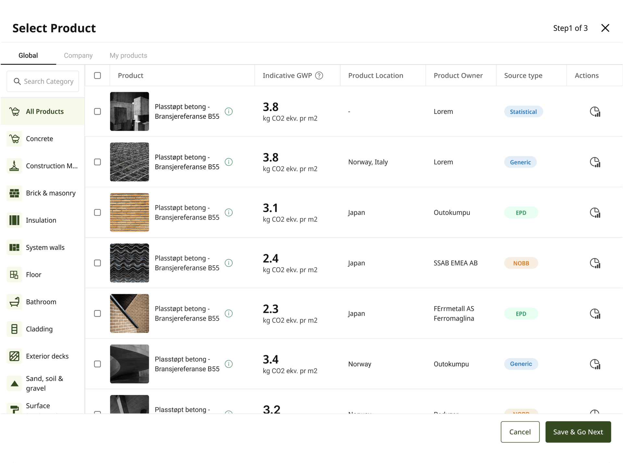Open the Cladding category
623x463 pixels.
tap(43, 329)
